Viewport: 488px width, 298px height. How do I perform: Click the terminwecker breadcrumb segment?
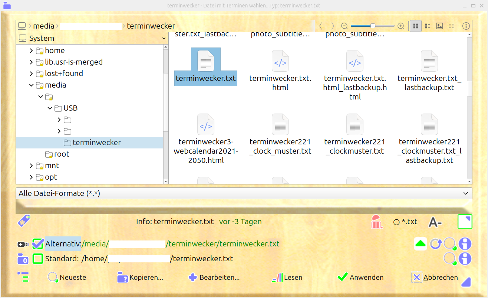151,26
